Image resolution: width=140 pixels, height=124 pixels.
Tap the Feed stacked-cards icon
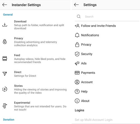5,59
